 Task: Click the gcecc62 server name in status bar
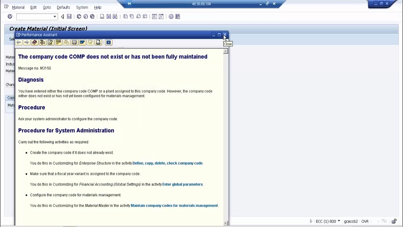351,221
